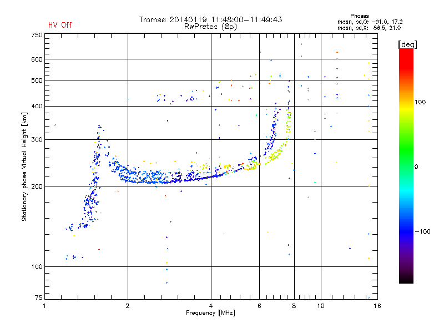The width and height of the screenshot is (444, 333).
Task: Click the x-axis tick label '10'
Action: tap(321, 306)
